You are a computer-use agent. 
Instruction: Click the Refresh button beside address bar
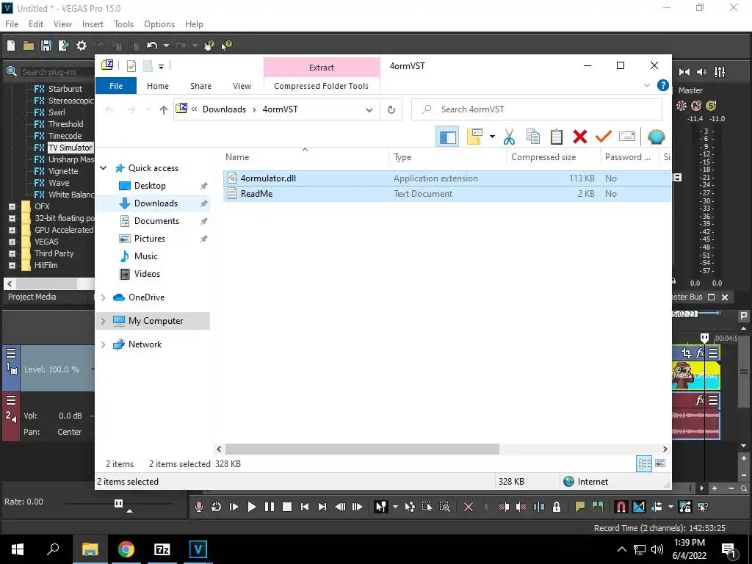tap(391, 110)
